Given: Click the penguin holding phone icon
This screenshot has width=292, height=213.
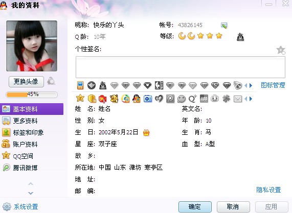Looking at the screenshot, I should click(137, 99).
